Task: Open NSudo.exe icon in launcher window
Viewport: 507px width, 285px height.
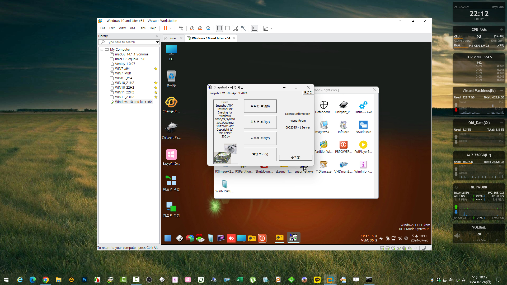Action: (x=363, y=127)
